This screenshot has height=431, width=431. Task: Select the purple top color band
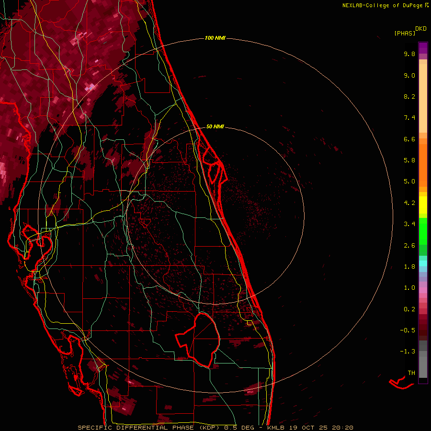pyautogui.click(x=423, y=48)
